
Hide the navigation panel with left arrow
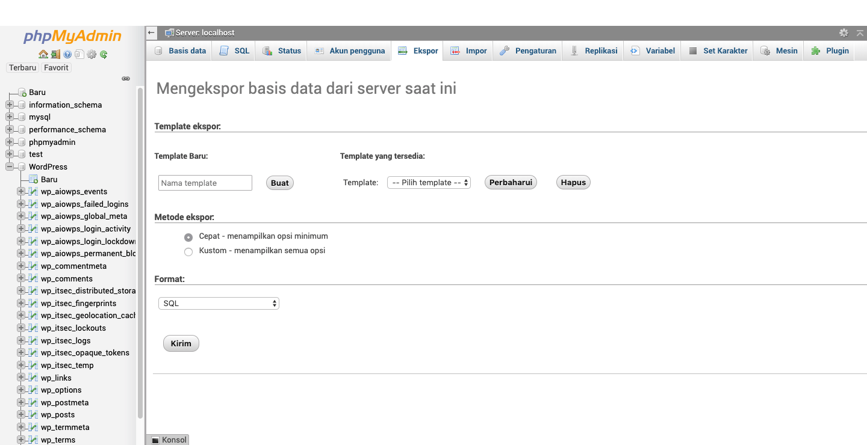152,32
